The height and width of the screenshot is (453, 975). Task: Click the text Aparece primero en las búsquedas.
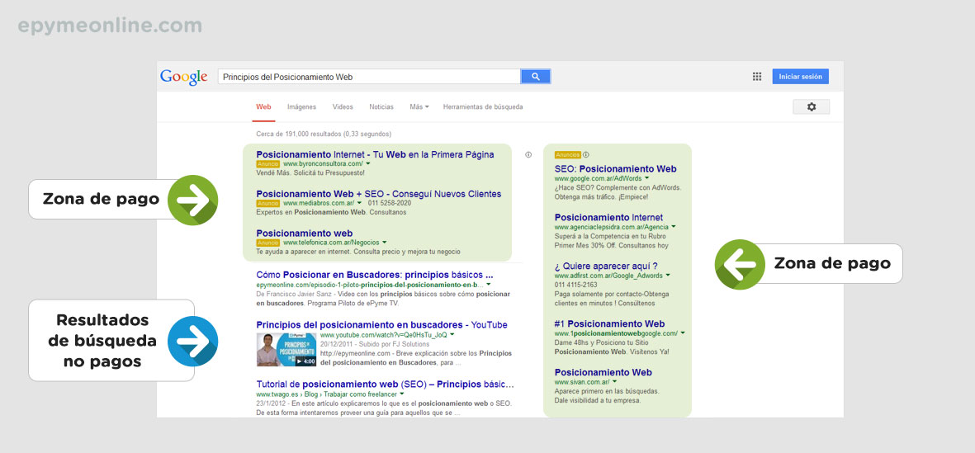pyautogui.click(x=606, y=391)
